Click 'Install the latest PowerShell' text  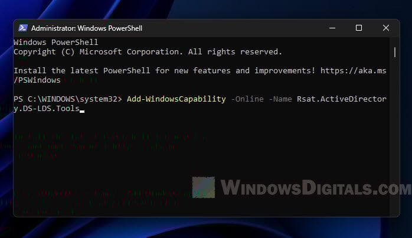[81, 70]
